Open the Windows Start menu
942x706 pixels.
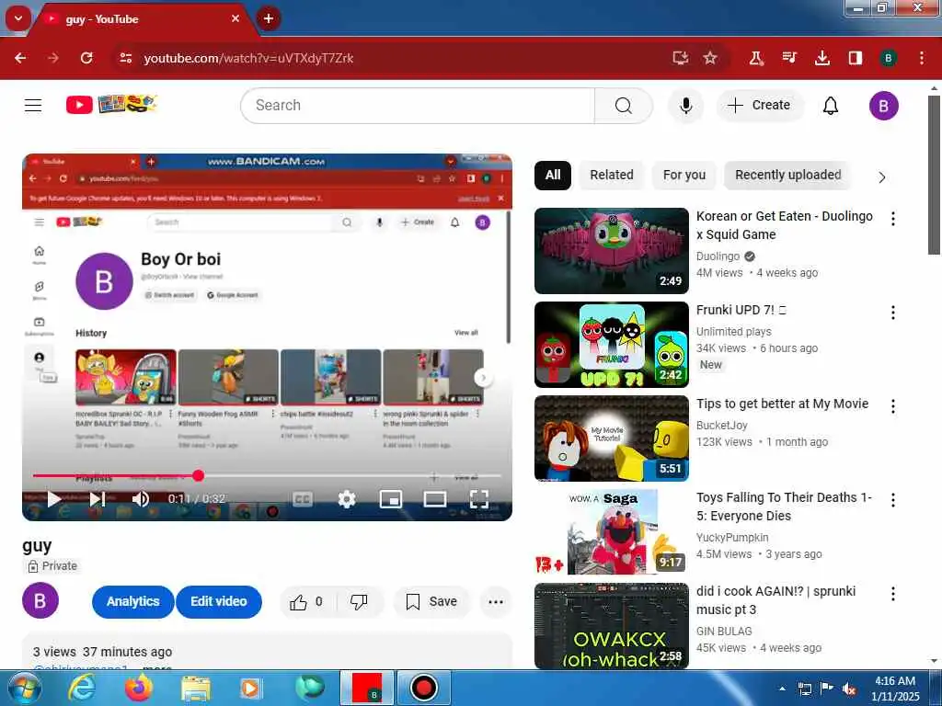(24, 689)
